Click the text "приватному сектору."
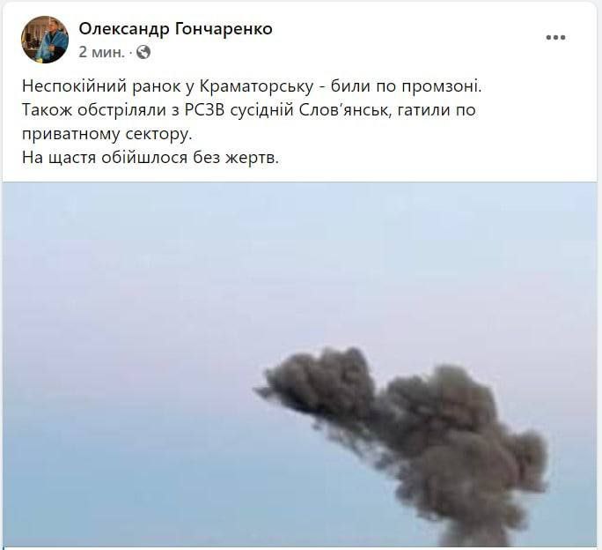The height and width of the screenshot is (550, 602). [x=106, y=134]
